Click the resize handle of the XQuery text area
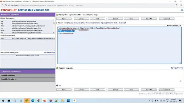Screen dimensions: 184x103 click(x=180, y=63)
